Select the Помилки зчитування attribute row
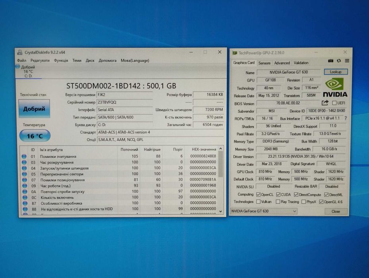This screenshot has width=369, height=278. 119,156
